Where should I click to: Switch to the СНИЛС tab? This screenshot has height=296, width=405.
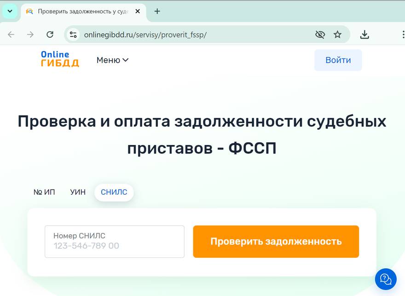pyautogui.click(x=114, y=192)
